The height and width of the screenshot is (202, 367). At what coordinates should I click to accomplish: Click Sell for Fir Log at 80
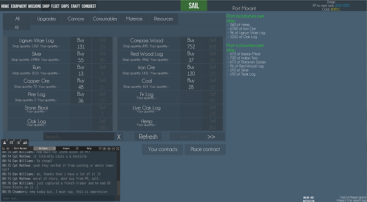[x=212, y=97]
